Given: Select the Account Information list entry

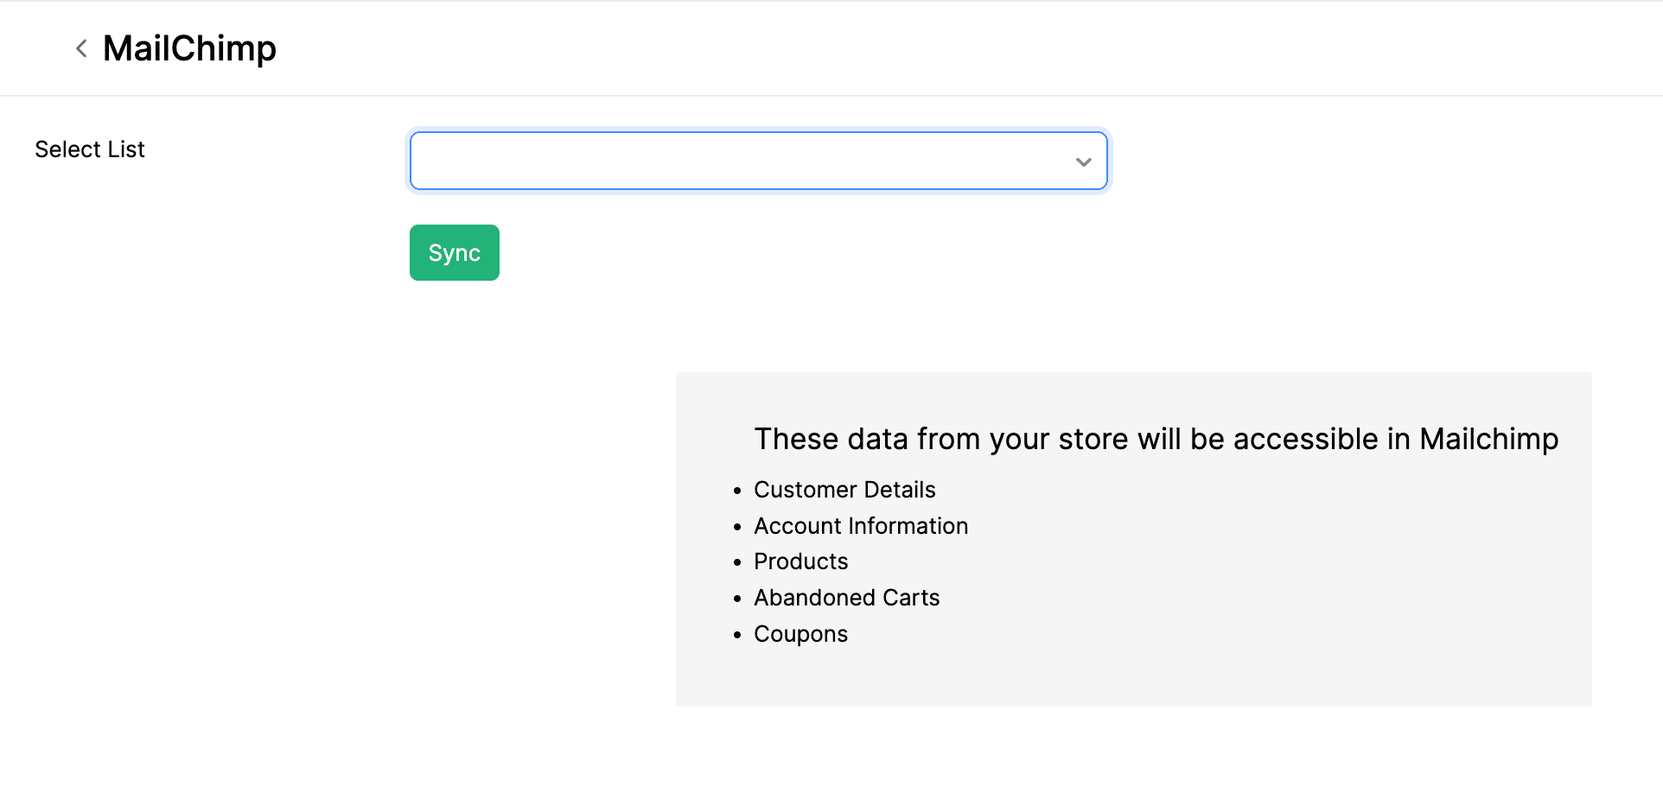Looking at the screenshot, I should tap(861, 526).
